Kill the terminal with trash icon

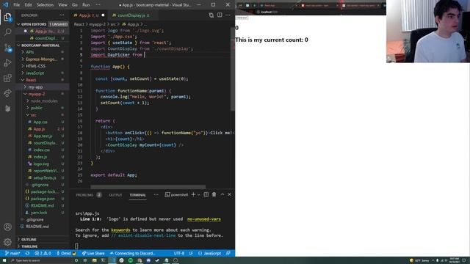pyautogui.click(x=214, y=194)
